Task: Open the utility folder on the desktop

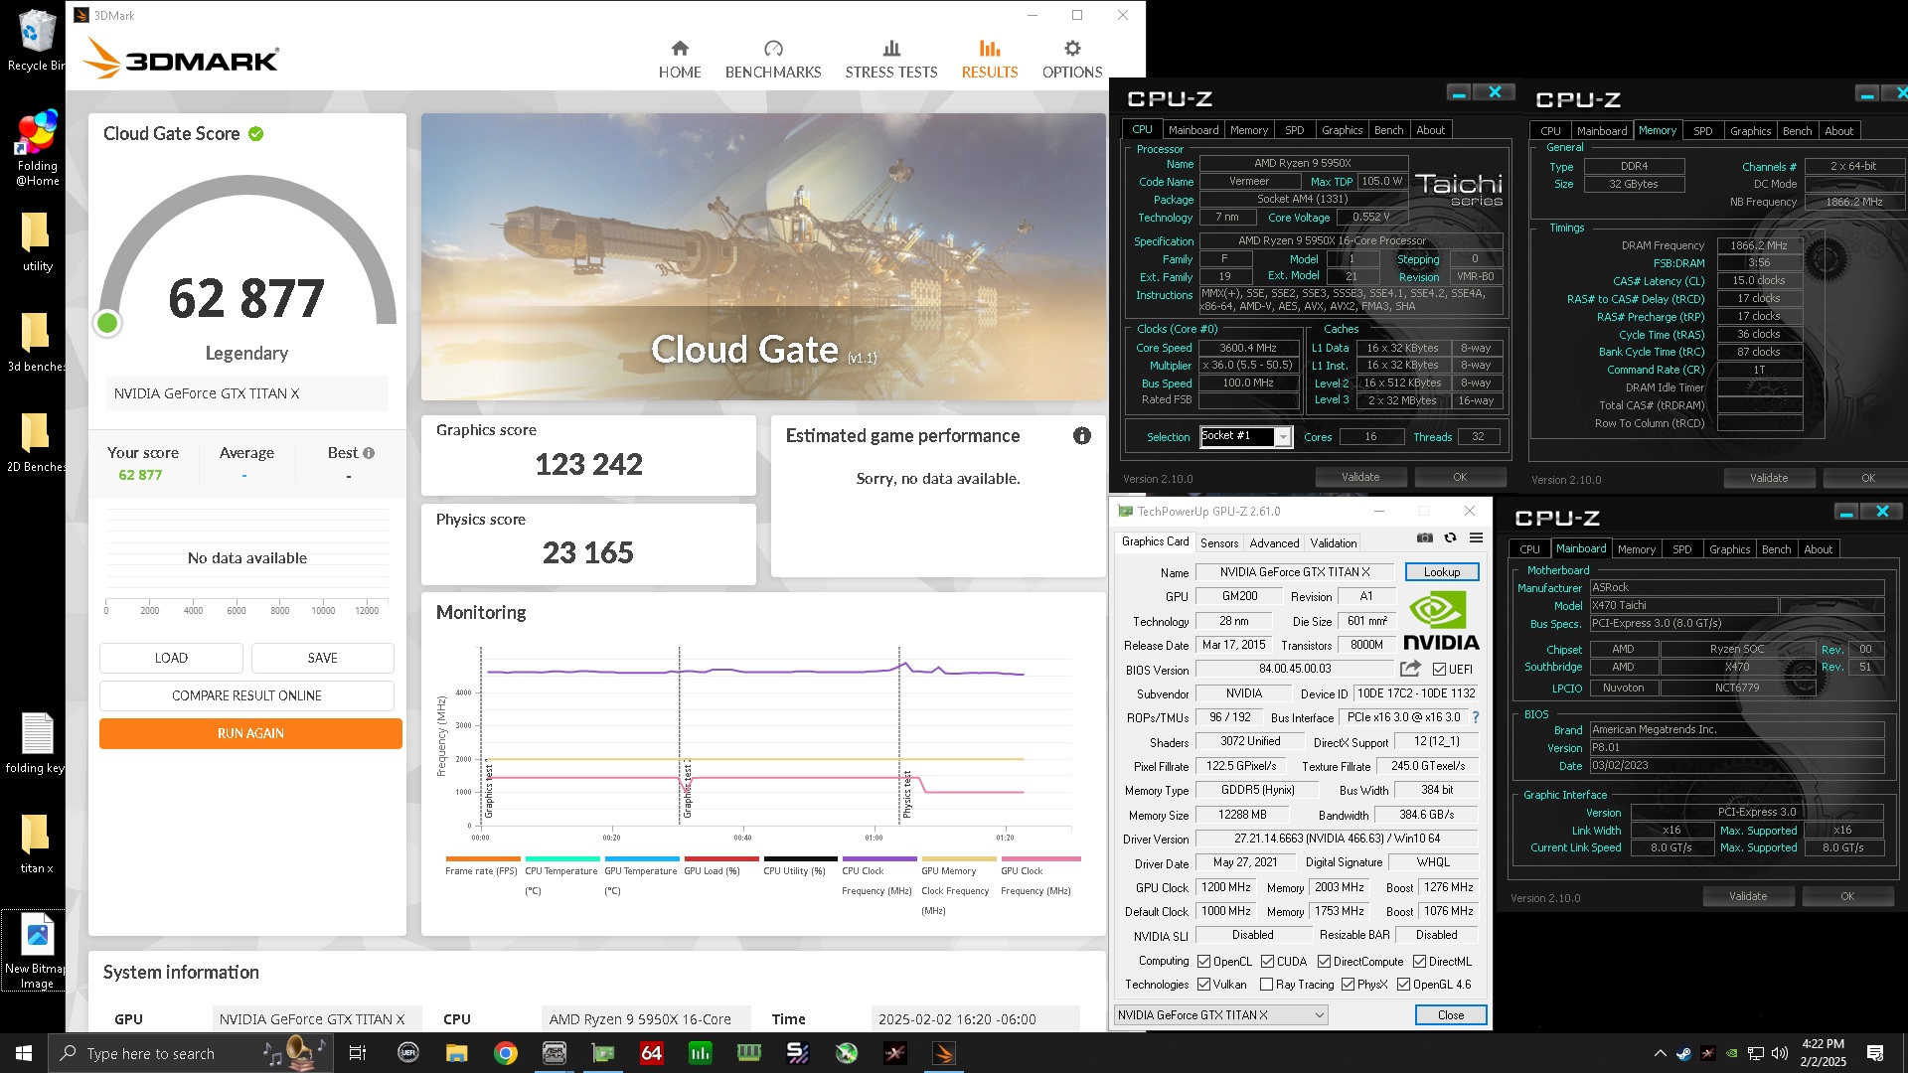Action: [x=37, y=241]
